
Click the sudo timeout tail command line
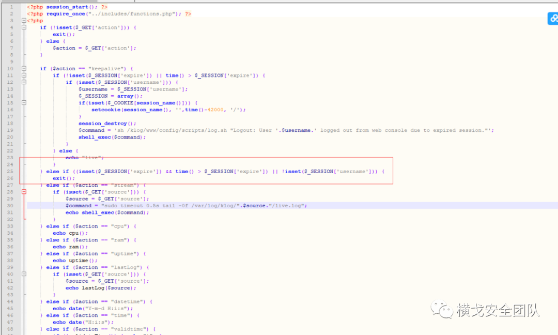[x=186, y=205]
